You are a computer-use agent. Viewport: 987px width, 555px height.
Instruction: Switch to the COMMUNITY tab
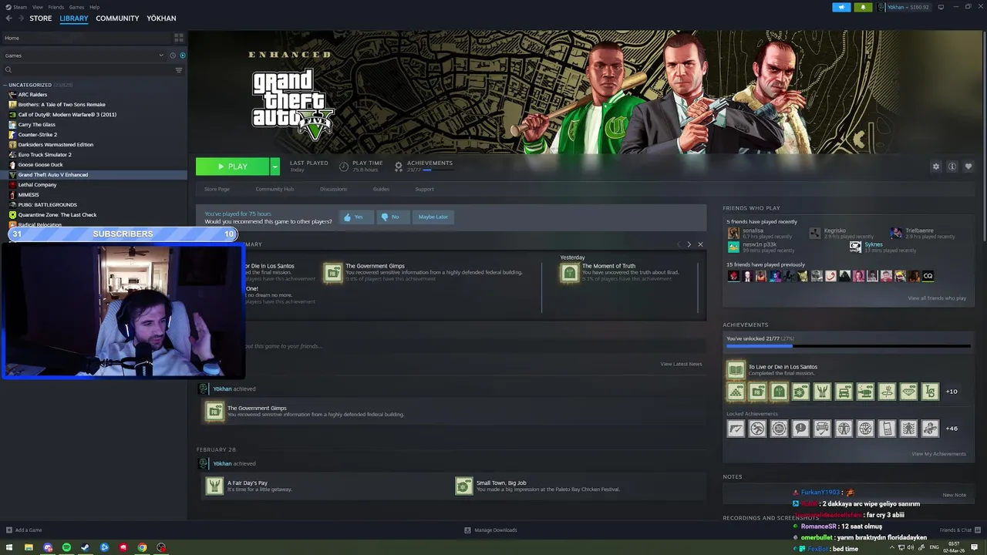pos(117,18)
